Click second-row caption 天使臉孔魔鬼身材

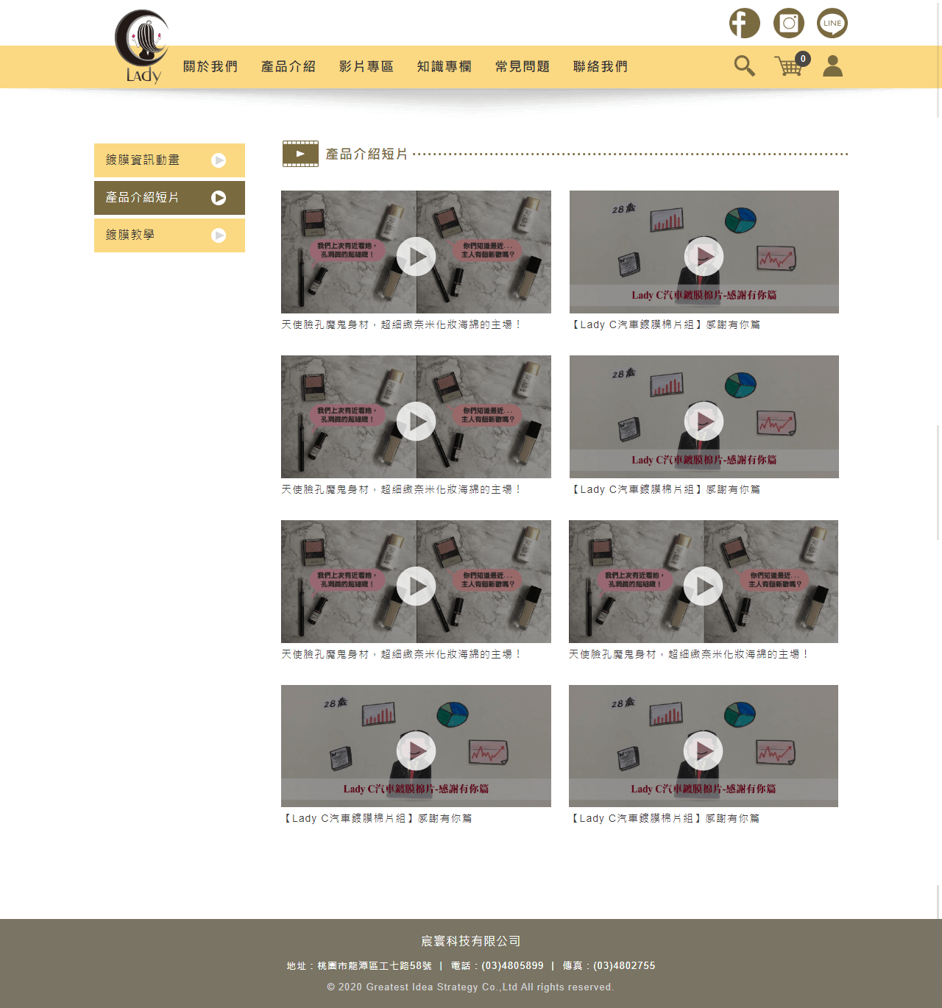point(402,489)
